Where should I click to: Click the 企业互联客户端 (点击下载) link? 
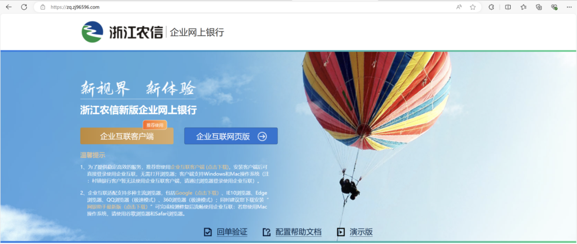point(200,167)
